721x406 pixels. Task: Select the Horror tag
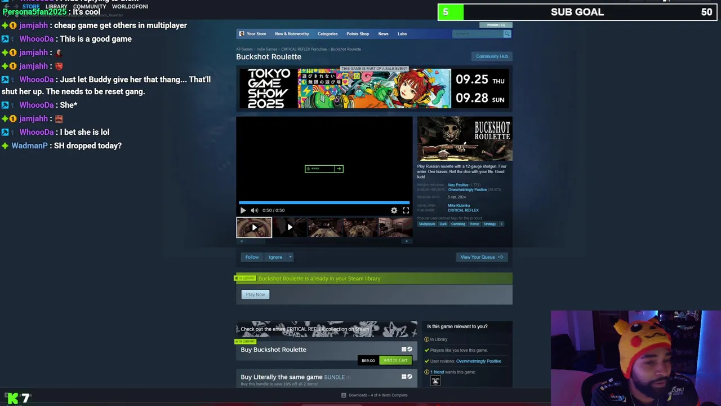pos(474,224)
